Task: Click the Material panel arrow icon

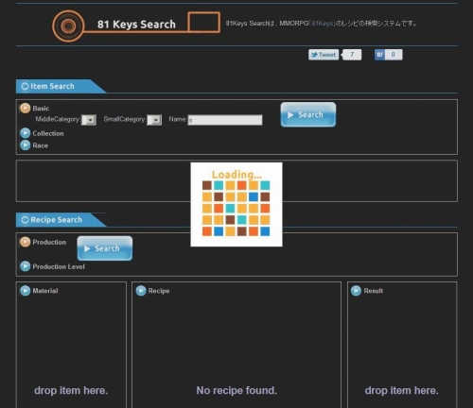Action: [26, 291]
